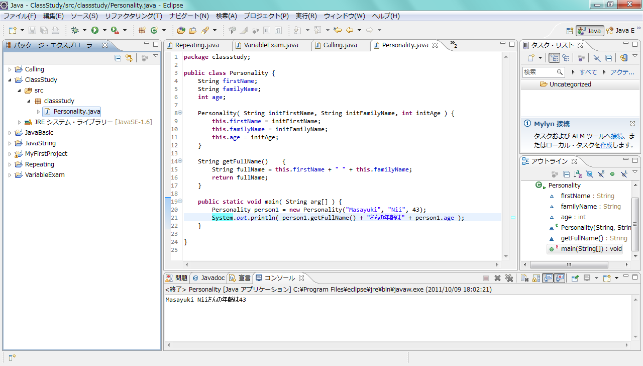Clear the console output
This screenshot has height=366, width=643.
pyautogui.click(x=523, y=278)
